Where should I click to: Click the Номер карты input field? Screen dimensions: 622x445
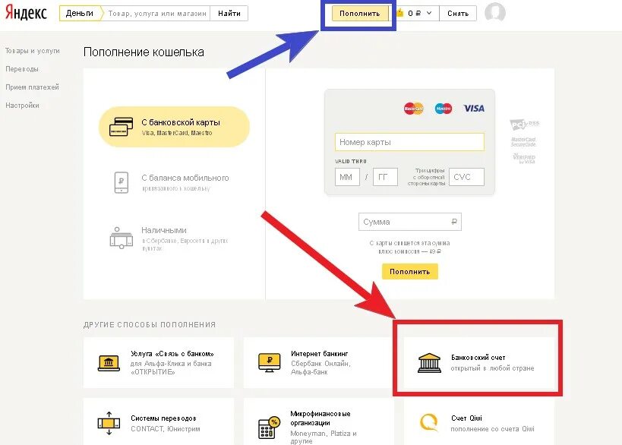pyautogui.click(x=409, y=142)
